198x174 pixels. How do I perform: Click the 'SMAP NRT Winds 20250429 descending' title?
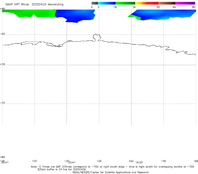point(34,4)
